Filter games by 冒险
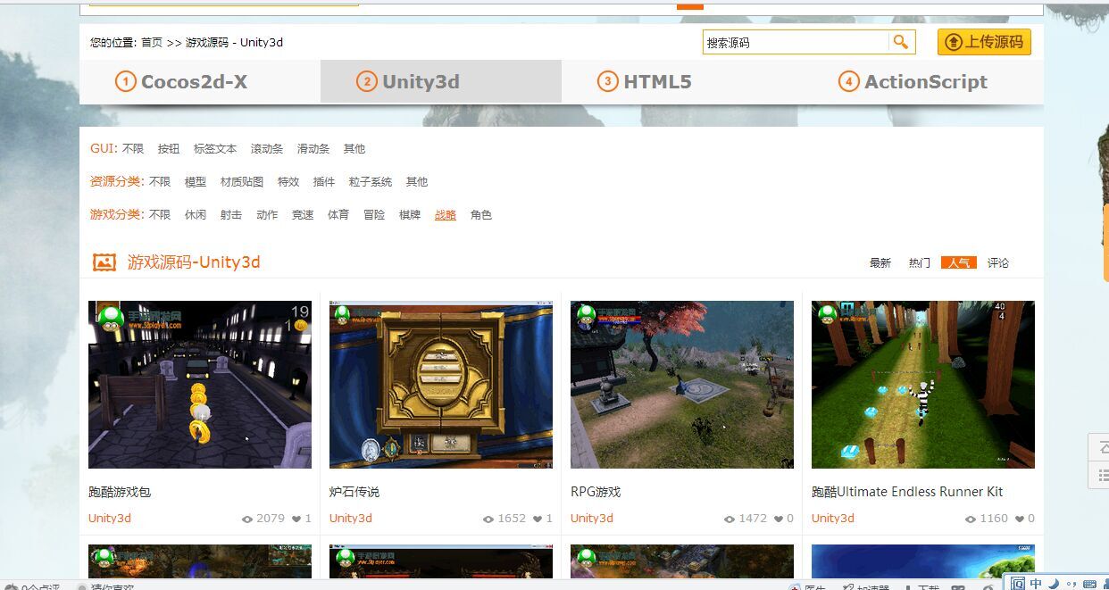 374,215
